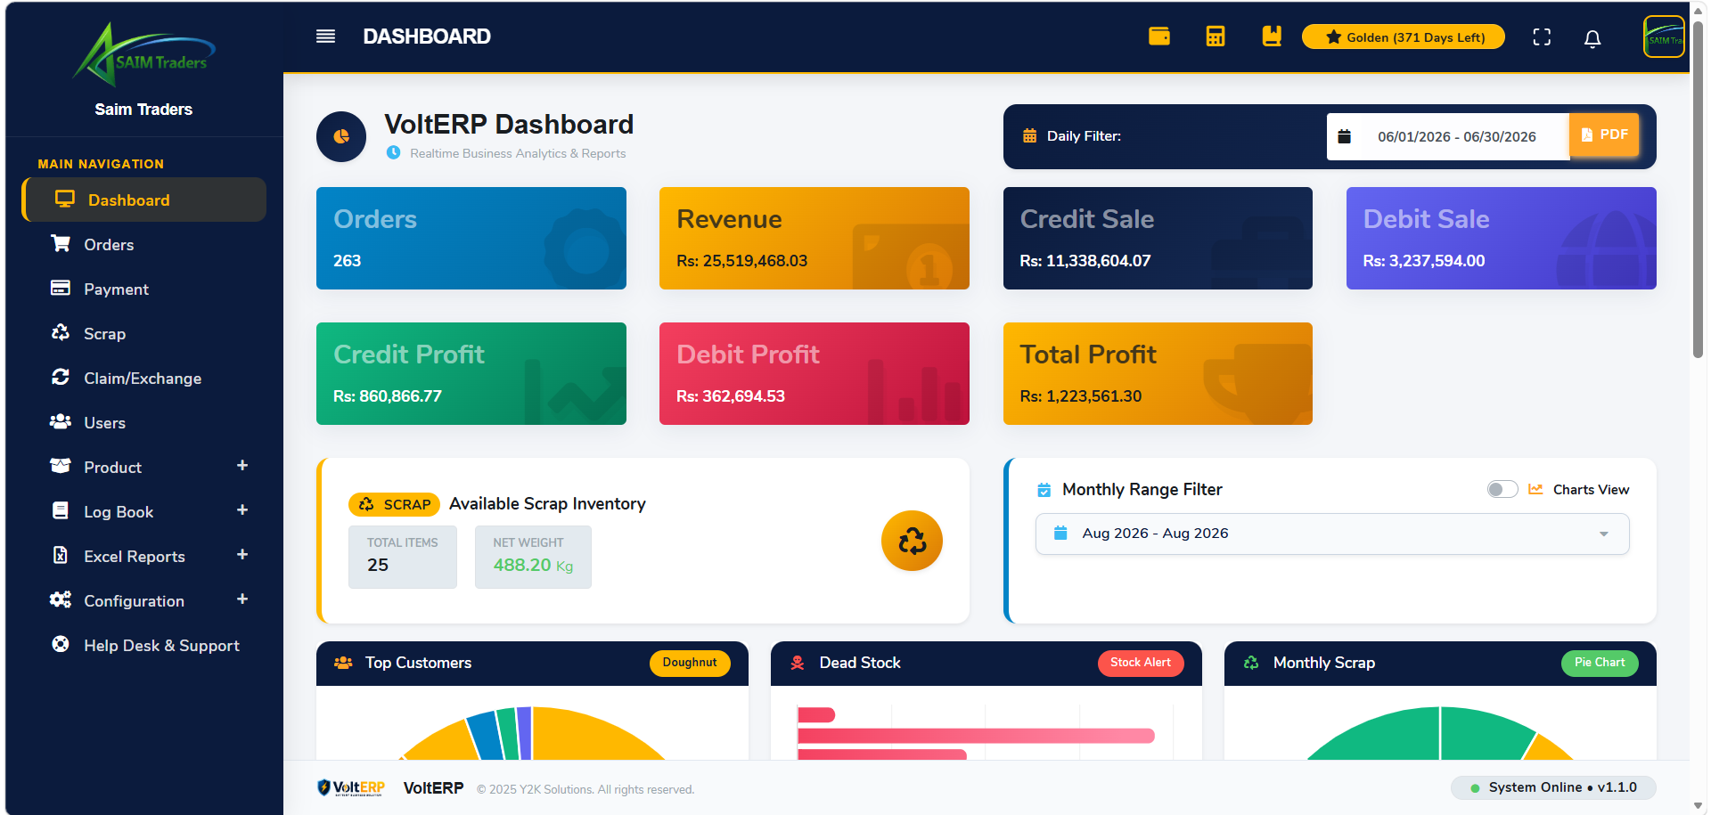Click the Stock Alert badge

click(x=1141, y=663)
